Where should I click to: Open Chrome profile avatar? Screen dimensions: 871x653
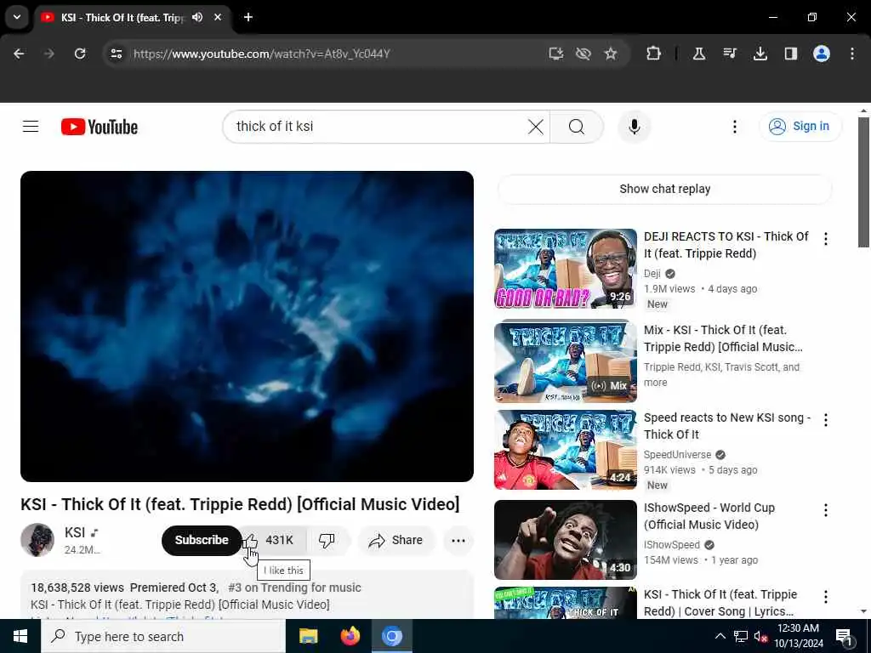click(822, 54)
